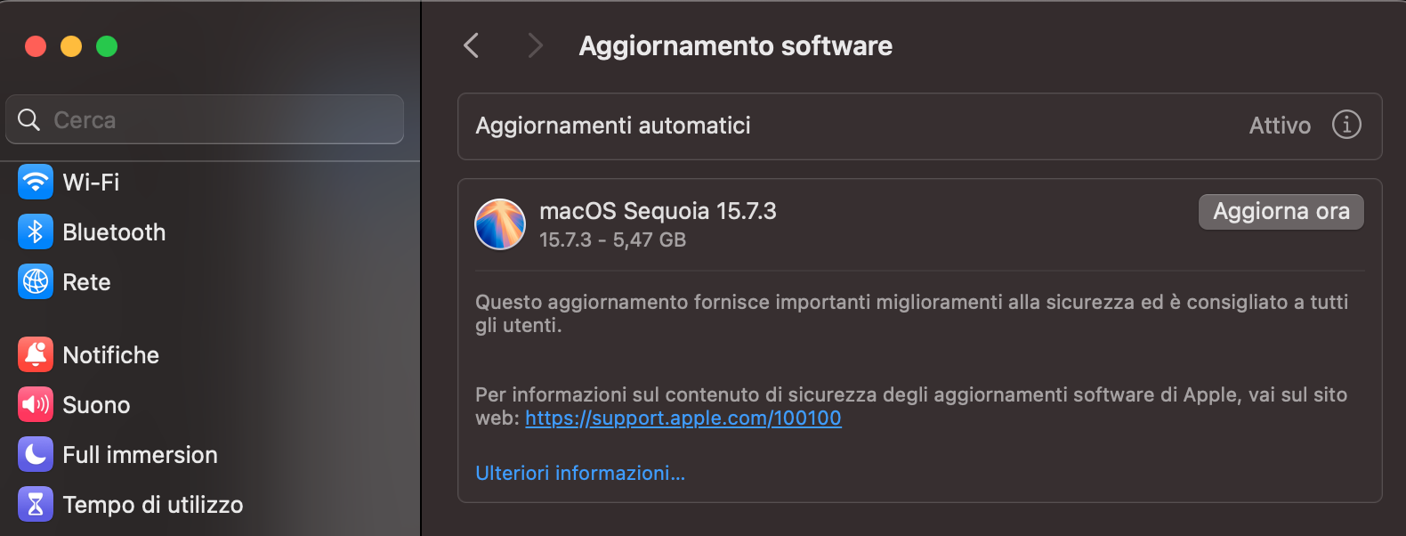Open Full immersion via the moon icon

pyautogui.click(x=34, y=454)
